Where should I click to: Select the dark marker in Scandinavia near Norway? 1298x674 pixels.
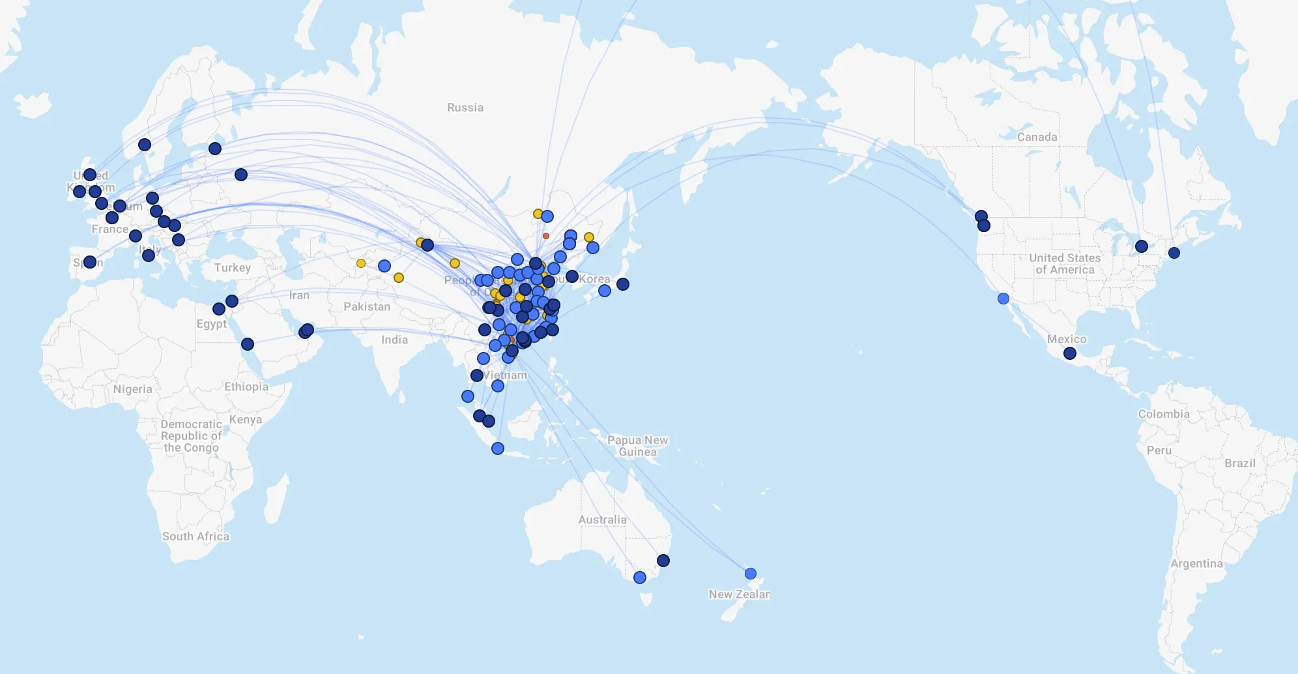click(145, 145)
